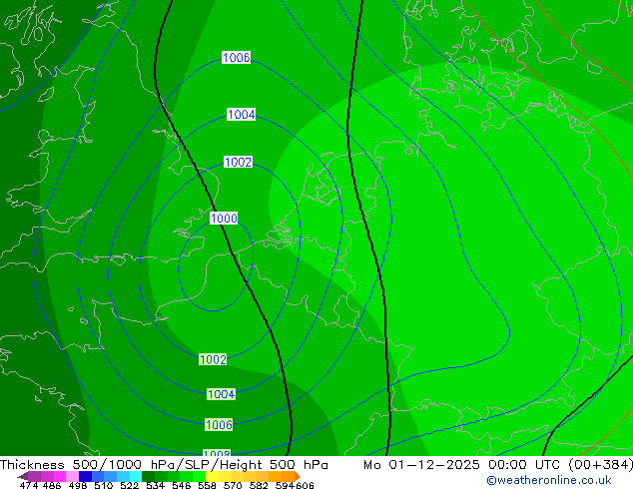Click the 582 legend value
The width and height of the screenshot is (633, 489).
point(259,485)
